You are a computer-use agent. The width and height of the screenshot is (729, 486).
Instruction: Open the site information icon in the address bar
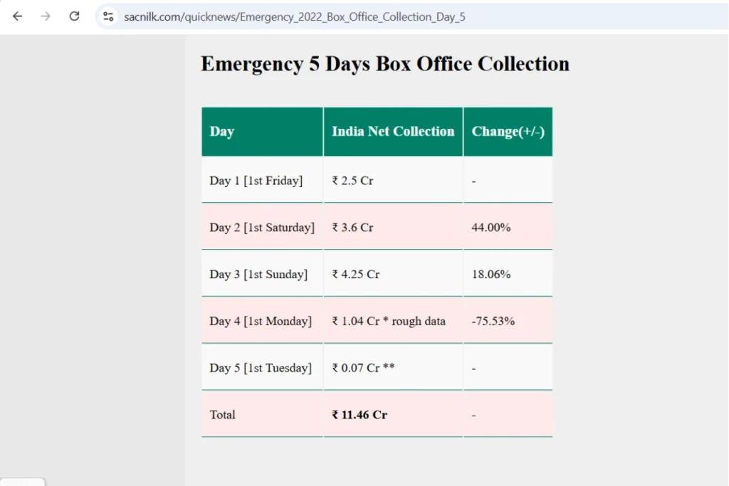click(108, 17)
